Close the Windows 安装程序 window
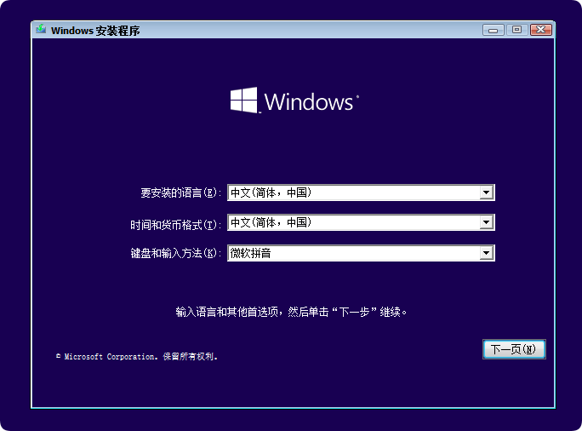Viewport: 582px width, 431px height. (x=540, y=30)
